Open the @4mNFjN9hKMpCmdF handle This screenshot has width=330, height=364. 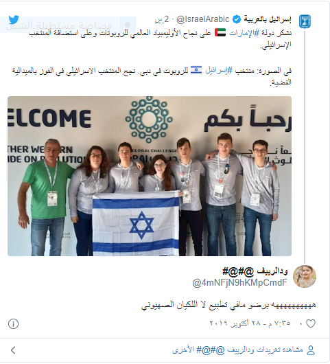point(240,283)
